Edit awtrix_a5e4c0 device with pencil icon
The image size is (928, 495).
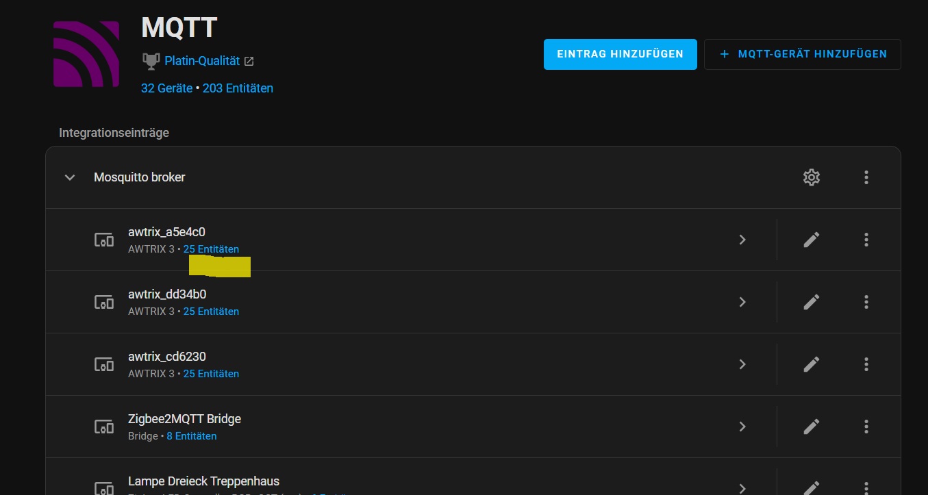pyautogui.click(x=811, y=240)
